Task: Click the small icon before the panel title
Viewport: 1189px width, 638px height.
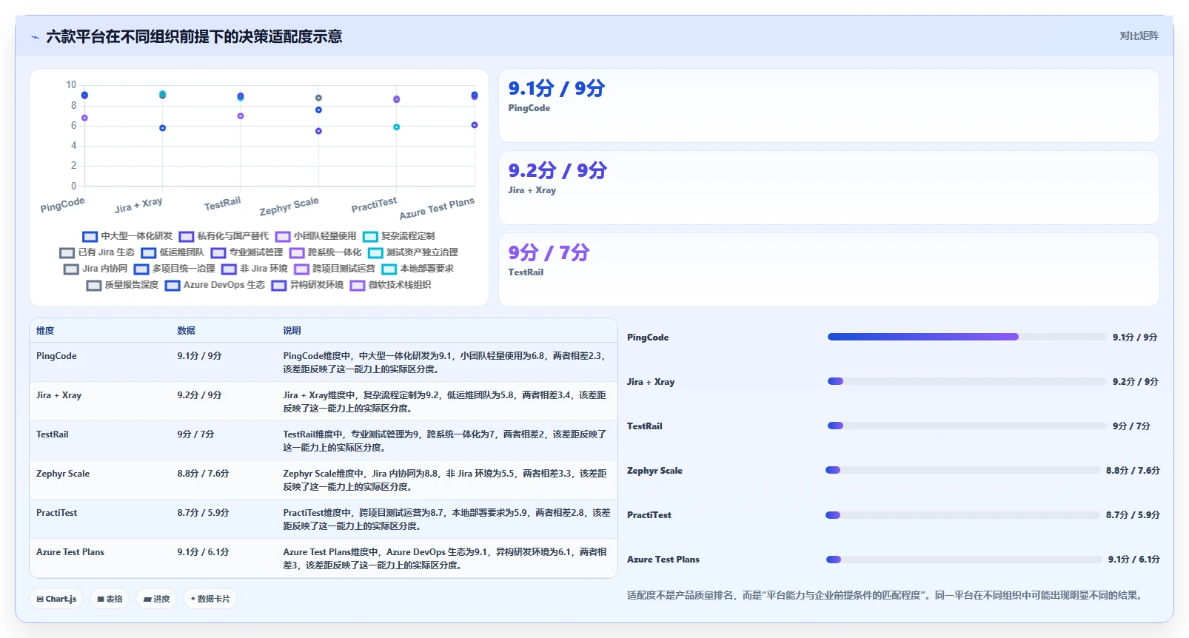Action: pyautogui.click(x=35, y=37)
